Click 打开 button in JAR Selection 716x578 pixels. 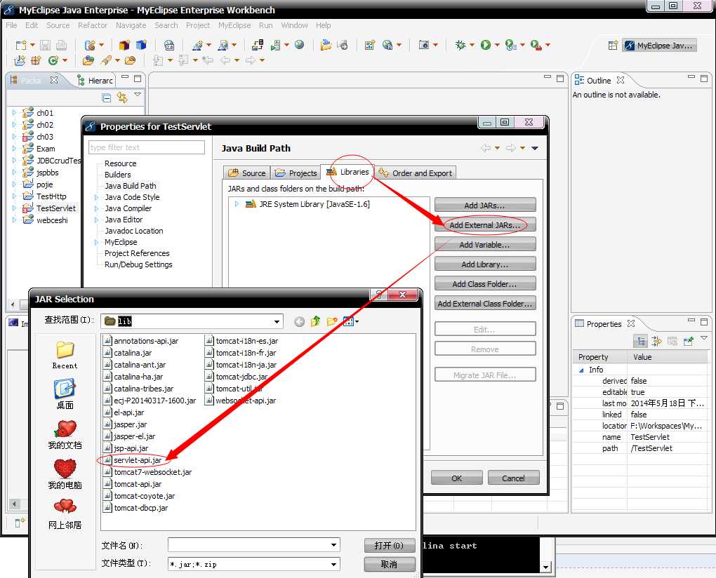[390, 545]
